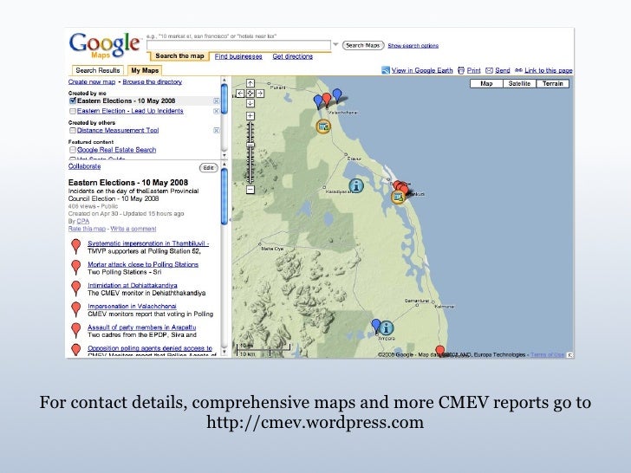
Task: Click the Google Maps logo
Action: pyautogui.click(x=105, y=45)
